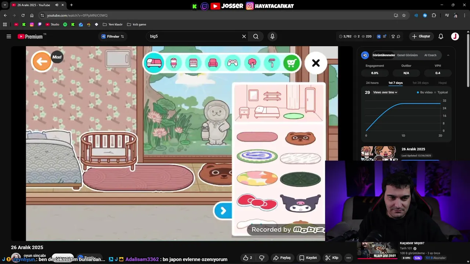This screenshot has width=470, height=264.
Task: Click the Paylaş share button
Action: point(282,258)
